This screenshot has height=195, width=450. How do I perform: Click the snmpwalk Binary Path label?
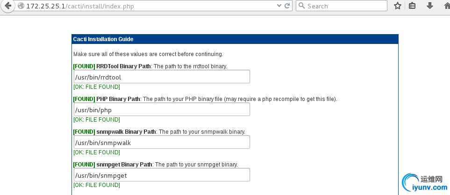[126, 132]
